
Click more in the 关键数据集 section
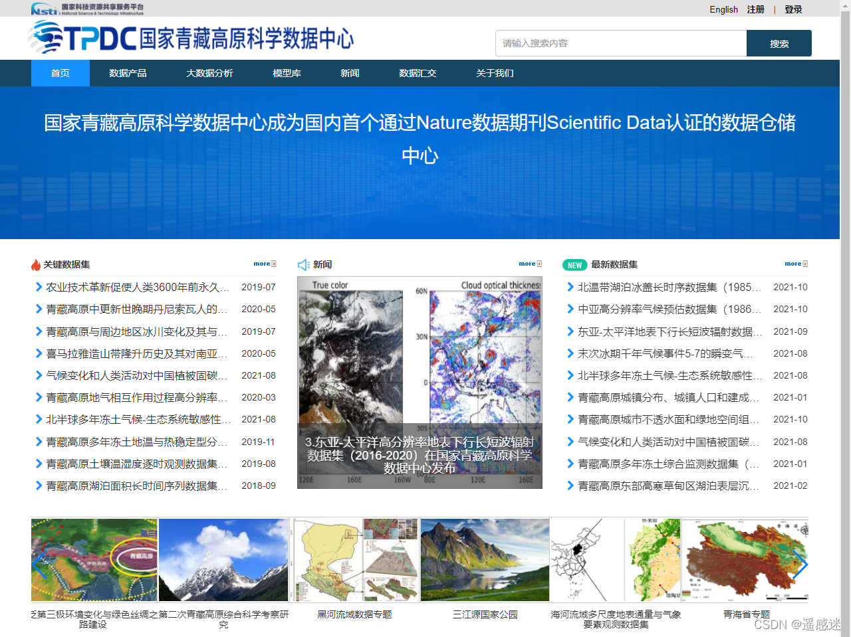pos(265,264)
